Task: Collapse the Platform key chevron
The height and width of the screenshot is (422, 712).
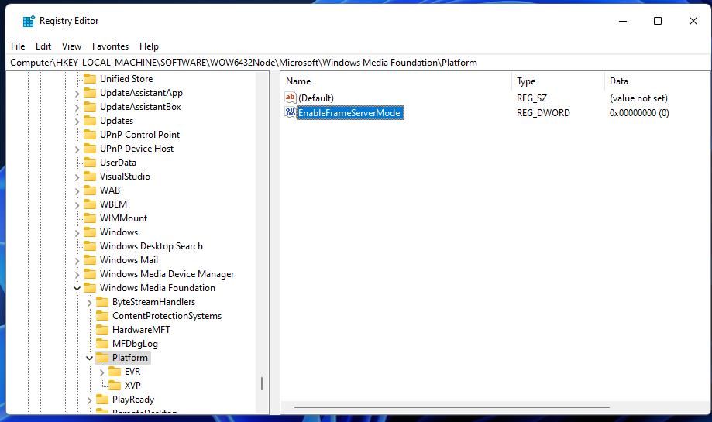Action: [89, 358]
